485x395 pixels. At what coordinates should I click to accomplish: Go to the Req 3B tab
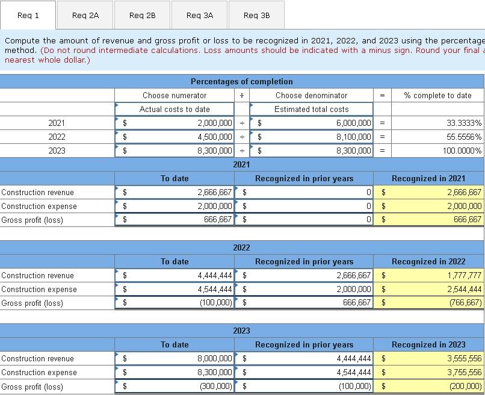point(256,15)
